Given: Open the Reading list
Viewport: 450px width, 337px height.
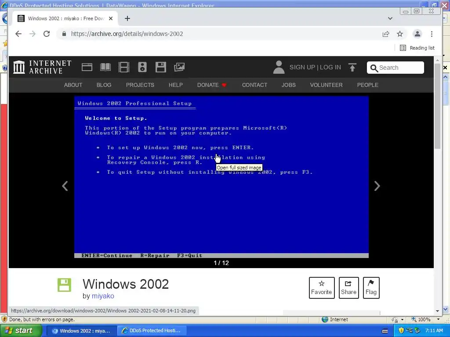Looking at the screenshot, I should (417, 48).
